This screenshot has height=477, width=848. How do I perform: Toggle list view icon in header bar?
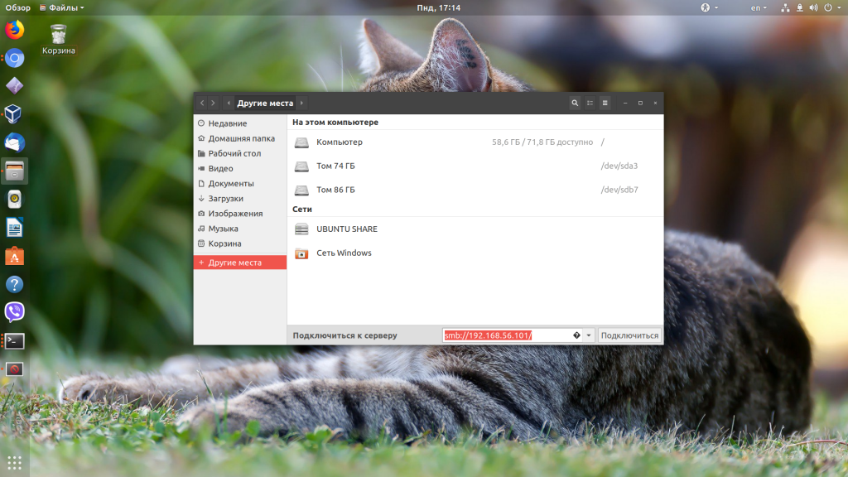coord(590,103)
